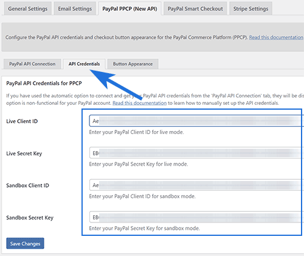Select hint 'Enter your PayPal Secret Key for sandbox mode.'

tap(144, 229)
